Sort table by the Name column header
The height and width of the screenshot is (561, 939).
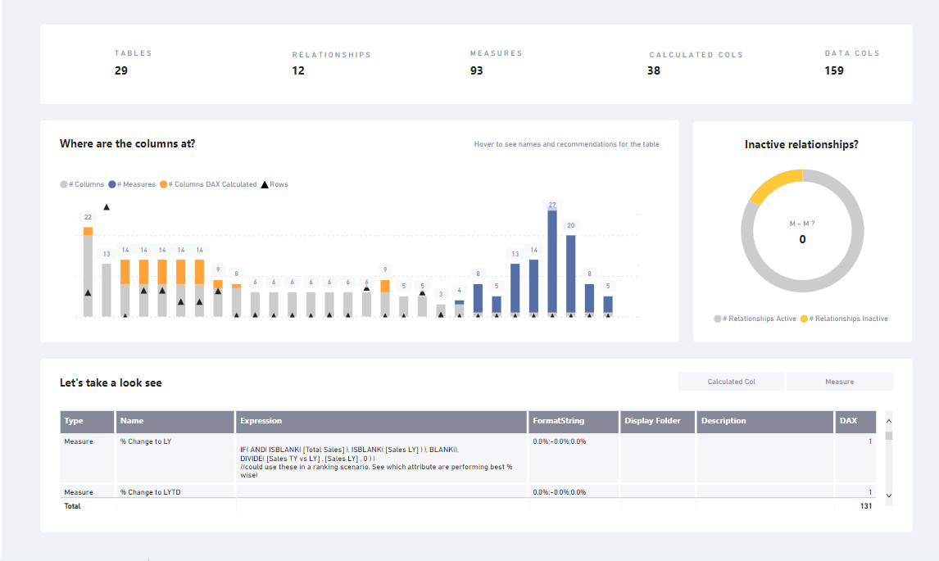pos(132,421)
